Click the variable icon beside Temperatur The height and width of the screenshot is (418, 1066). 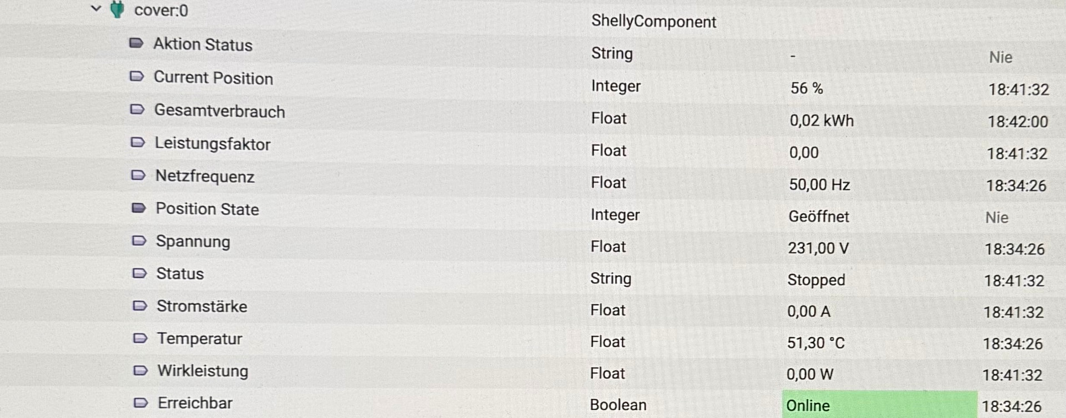point(140,338)
